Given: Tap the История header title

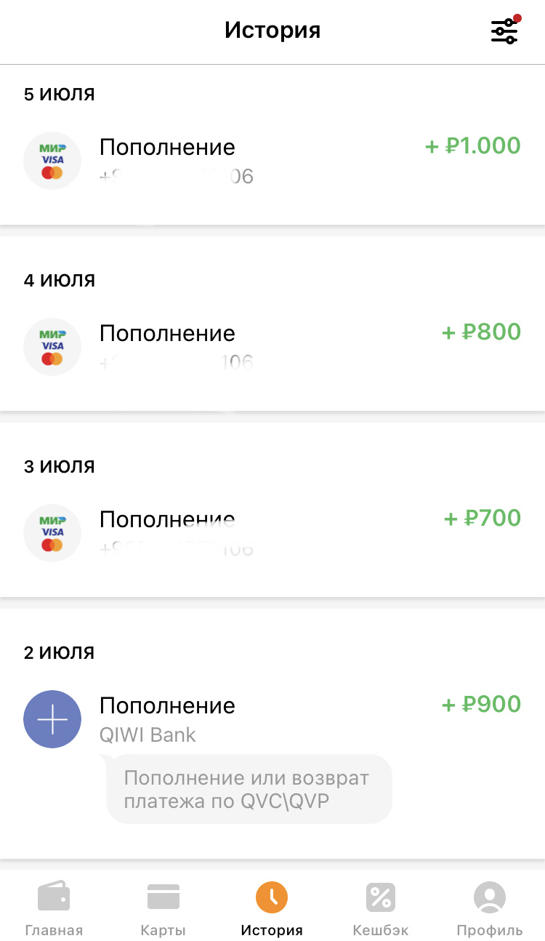Looking at the screenshot, I should coord(272,31).
